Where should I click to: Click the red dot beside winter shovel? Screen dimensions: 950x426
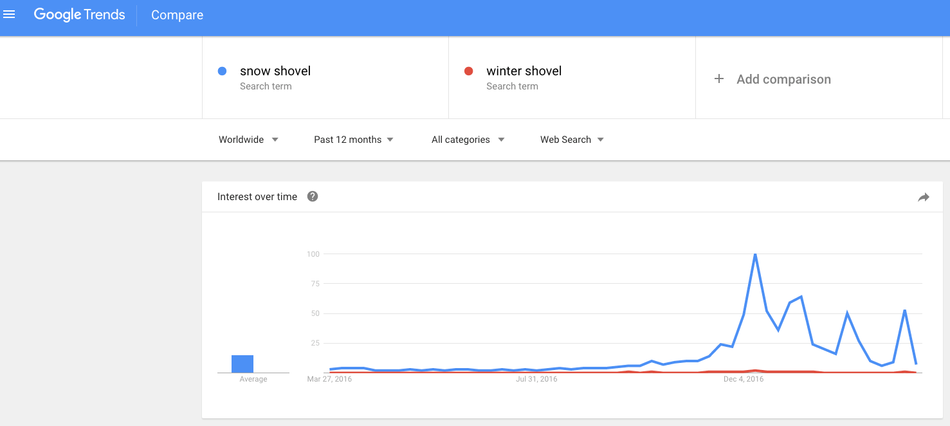(x=469, y=71)
